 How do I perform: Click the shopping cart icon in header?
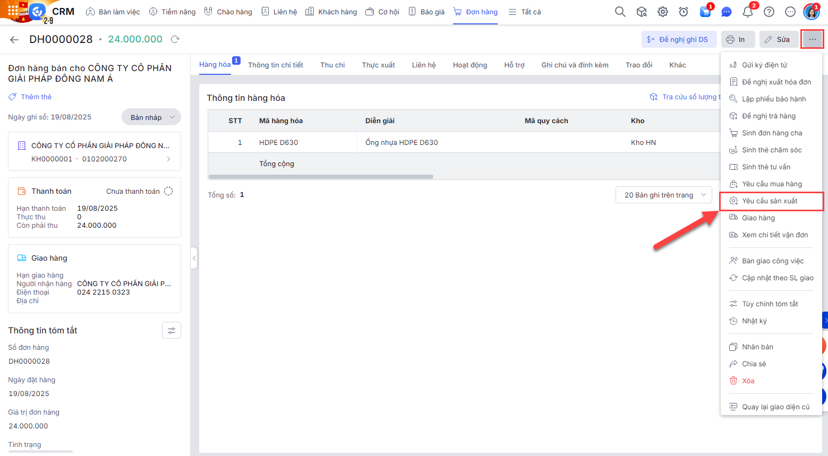click(705, 12)
